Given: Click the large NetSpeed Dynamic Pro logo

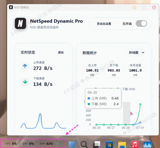Looking at the screenshot, I should pos(20,23).
